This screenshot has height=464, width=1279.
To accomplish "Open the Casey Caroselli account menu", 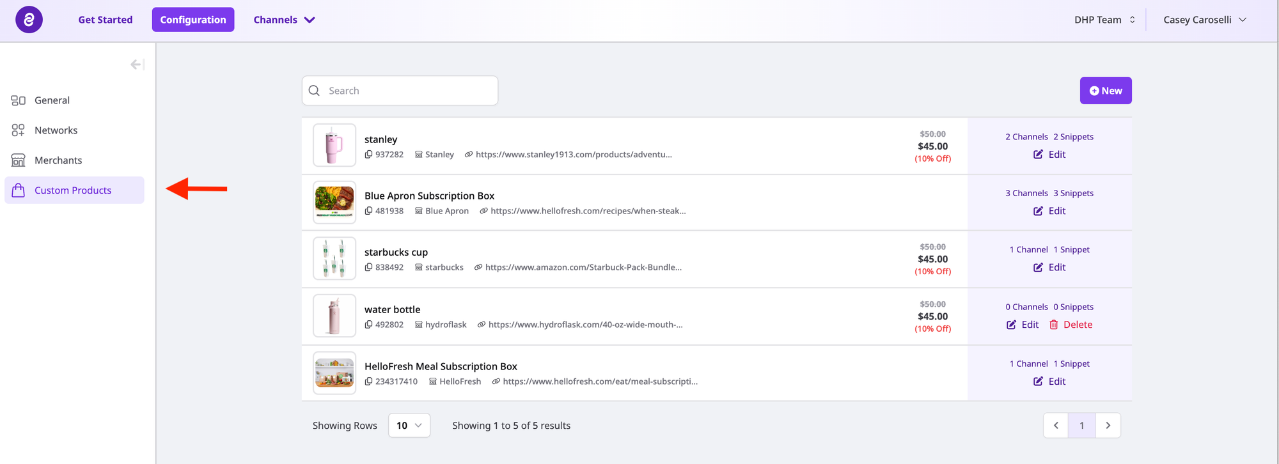I will coord(1204,20).
